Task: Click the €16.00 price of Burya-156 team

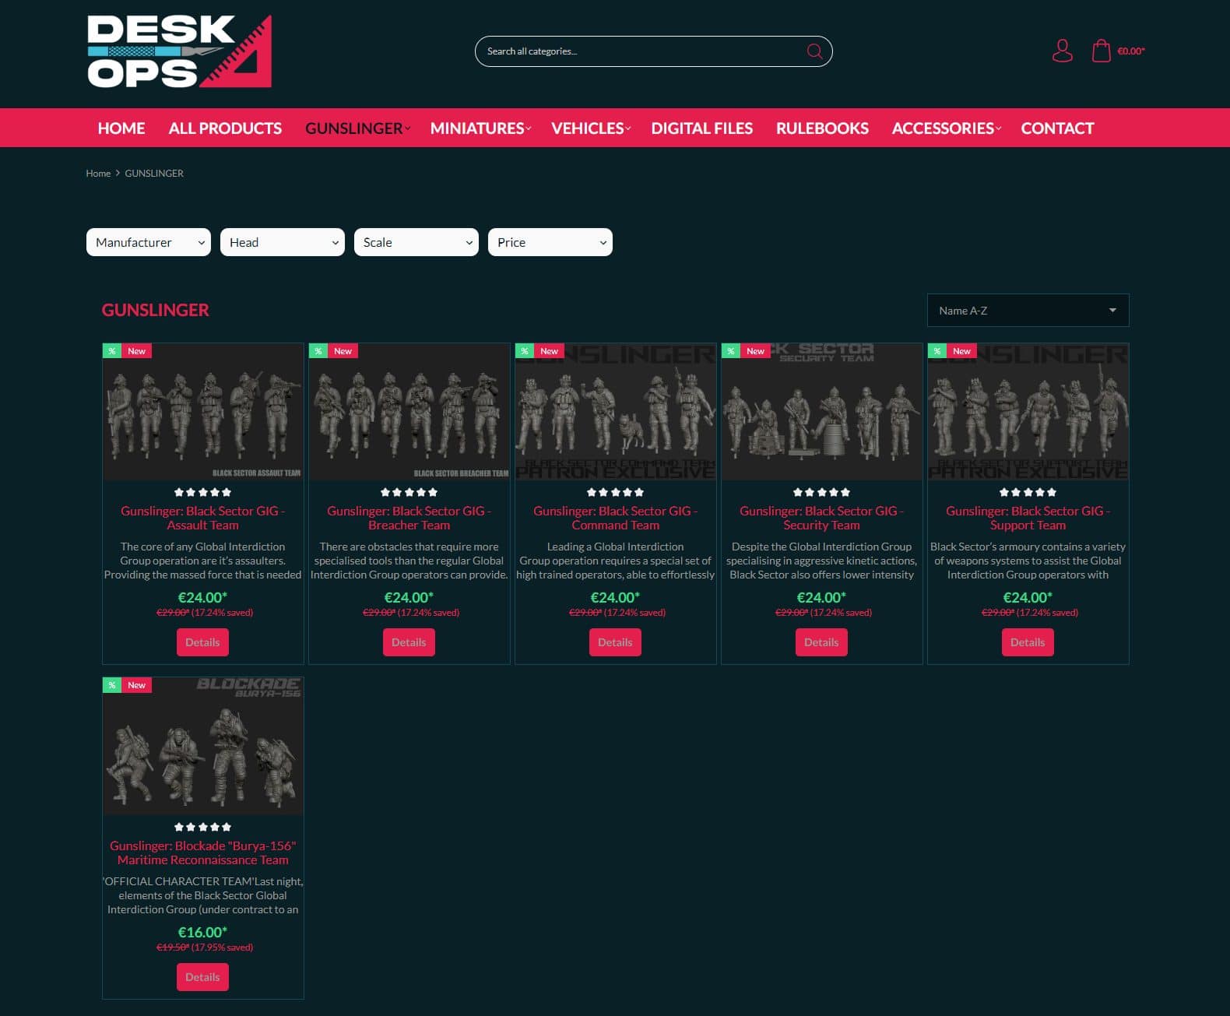Action: [202, 932]
